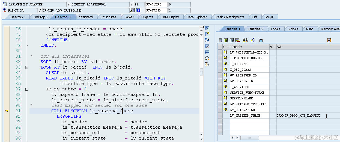Viewport: 340px width, 142px height.
Task: Maximize the source tool to full screen
Action: click(x=207, y=46)
